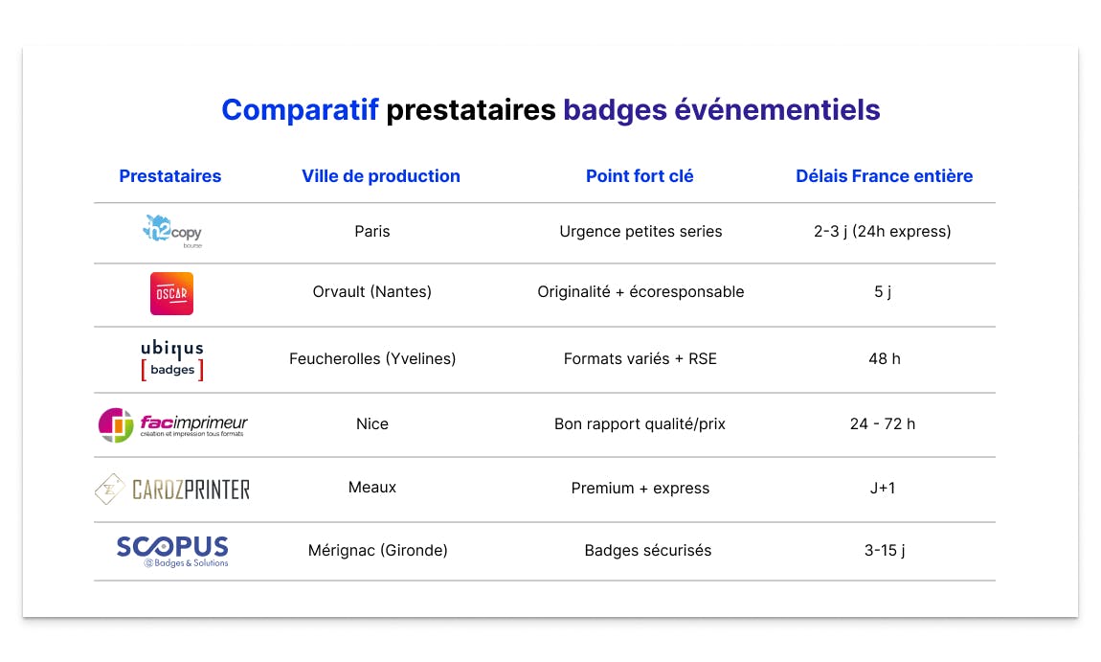Viewport: 1101px width, 662px height.
Task: Click the Prestataires column header
Action: click(170, 176)
